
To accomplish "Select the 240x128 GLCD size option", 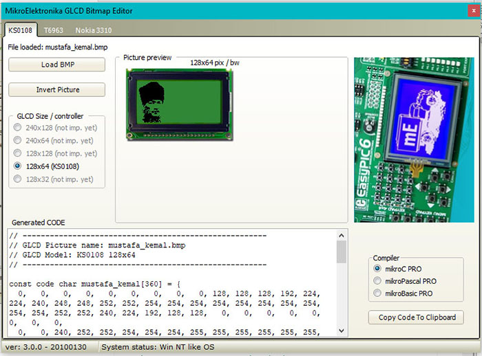I will coord(19,127).
